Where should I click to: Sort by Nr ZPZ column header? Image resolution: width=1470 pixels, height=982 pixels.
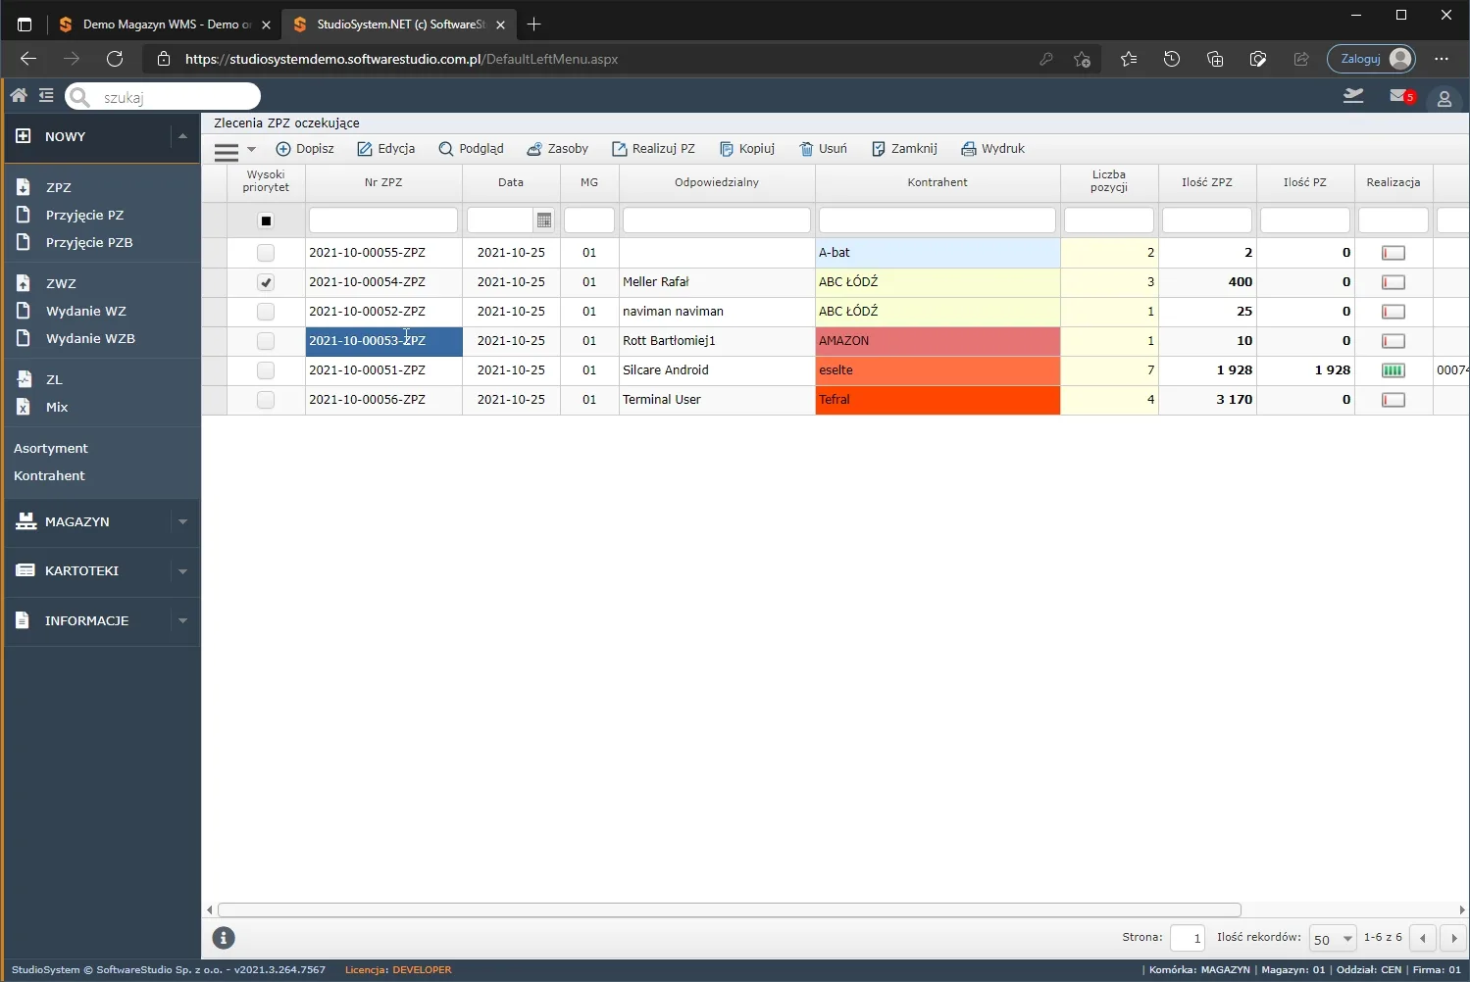coord(383,182)
